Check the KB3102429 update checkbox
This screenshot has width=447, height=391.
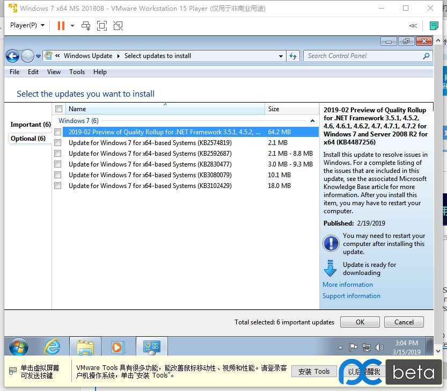[x=57, y=185]
